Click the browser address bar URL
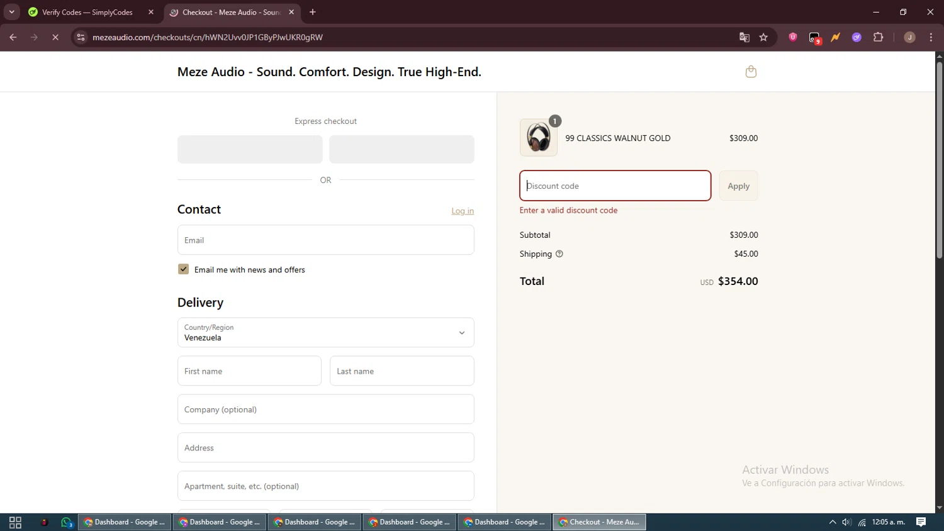 208,38
